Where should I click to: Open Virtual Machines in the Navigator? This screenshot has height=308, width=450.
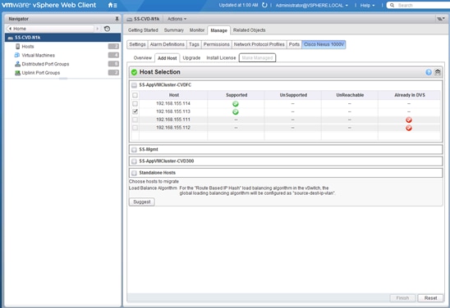point(38,55)
